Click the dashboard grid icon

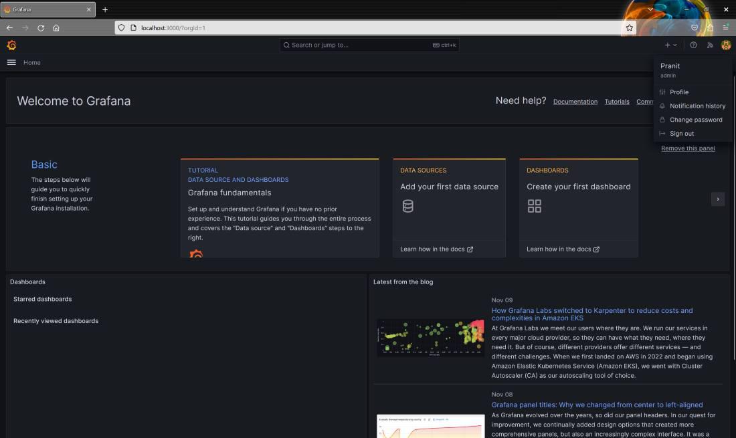point(534,206)
